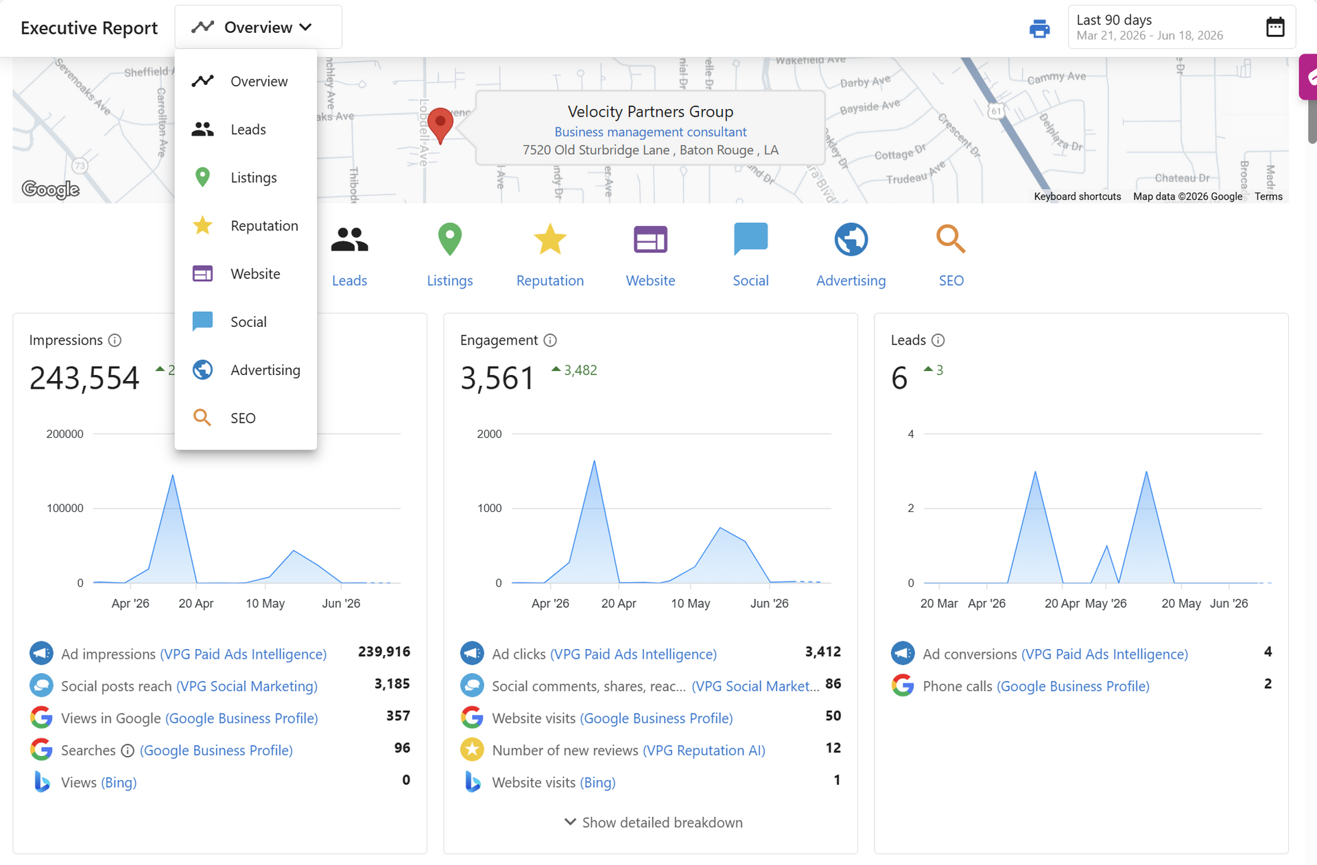The width and height of the screenshot is (1317, 865).
Task: Open the map Terms link
Action: 1268,197
